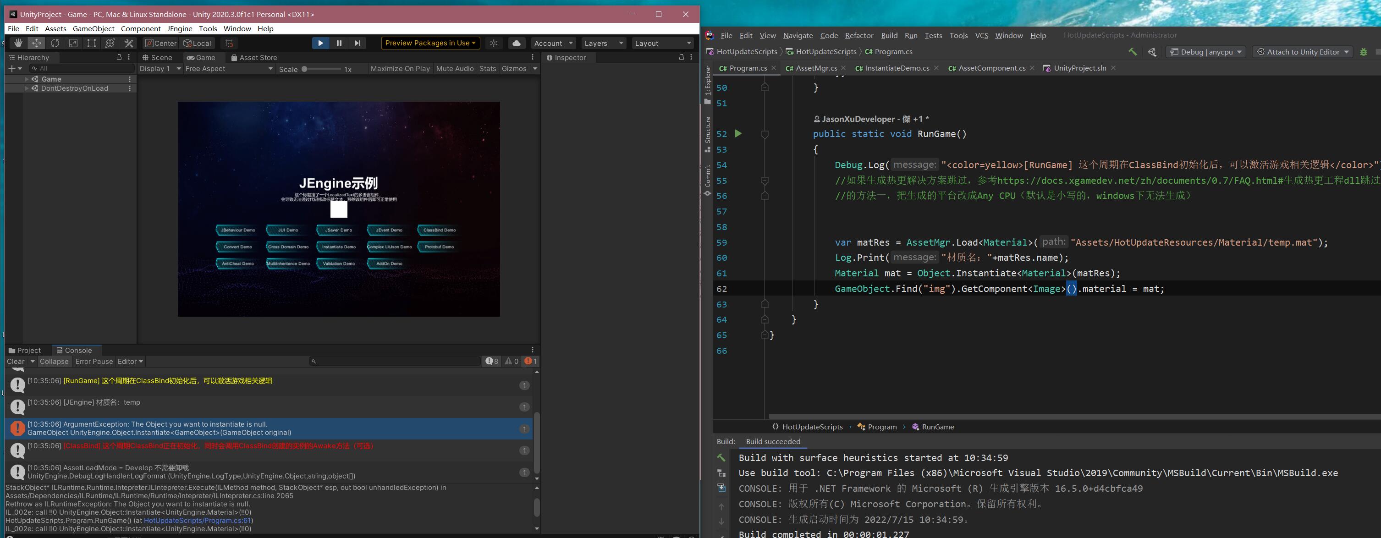The height and width of the screenshot is (538, 1381).
Task: Open the Program.cs:61 stack trace link
Action: click(x=197, y=520)
